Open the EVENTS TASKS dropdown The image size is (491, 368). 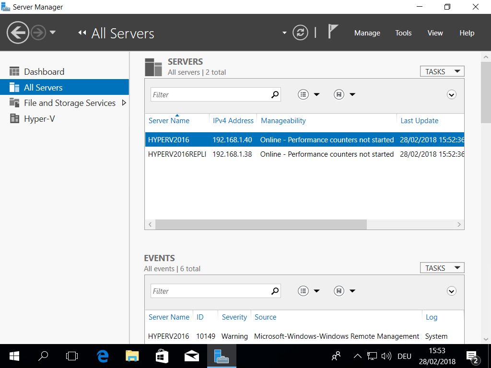click(442, 267)
